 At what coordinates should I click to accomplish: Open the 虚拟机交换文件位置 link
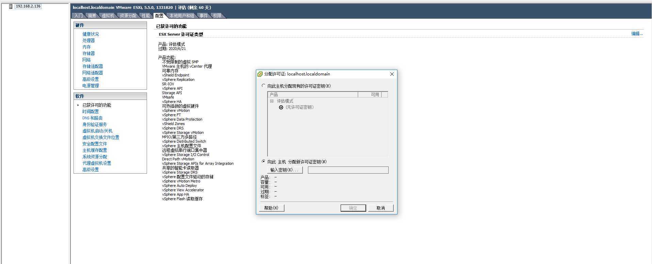(101, 137)
